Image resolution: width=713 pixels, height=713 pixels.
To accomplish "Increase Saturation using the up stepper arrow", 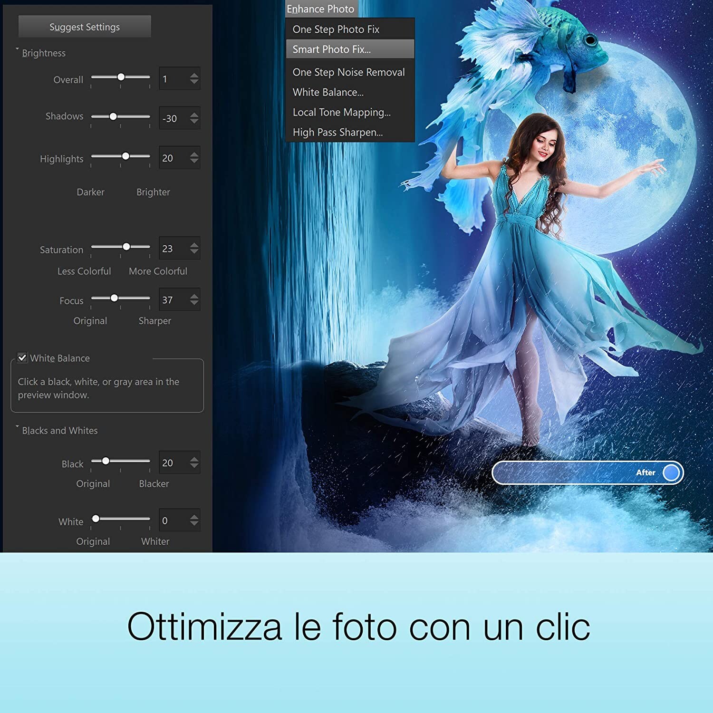I will coord(194,244).
